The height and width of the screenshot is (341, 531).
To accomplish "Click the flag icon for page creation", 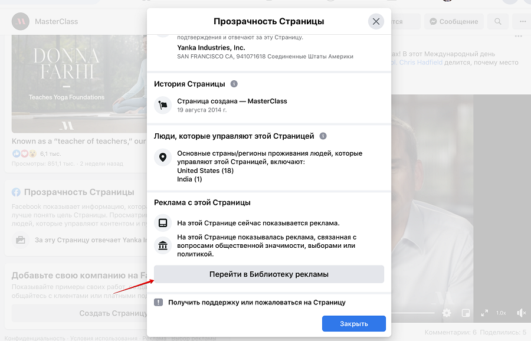I will (163, 106).
